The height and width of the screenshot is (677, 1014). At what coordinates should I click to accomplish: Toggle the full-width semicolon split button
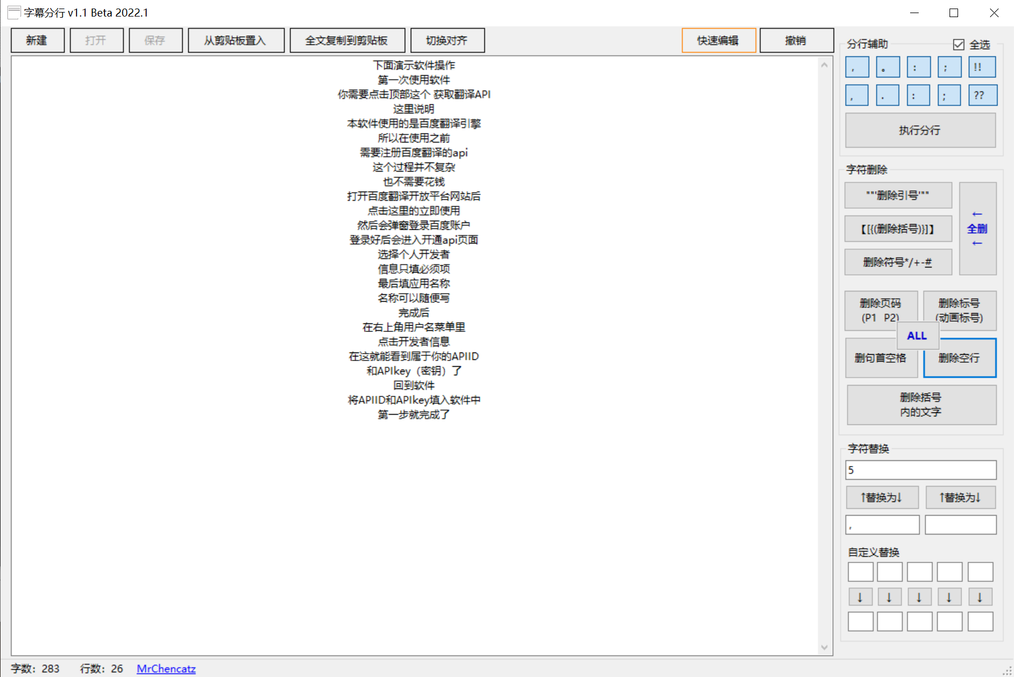[x=950, y=67]
